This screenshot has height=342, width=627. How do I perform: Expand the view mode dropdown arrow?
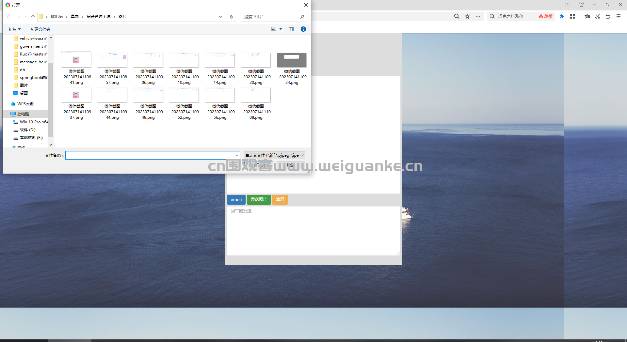point(281,29)
